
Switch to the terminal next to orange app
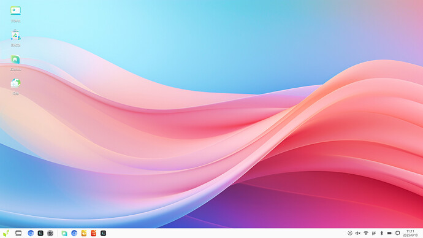tap(104, 233)
